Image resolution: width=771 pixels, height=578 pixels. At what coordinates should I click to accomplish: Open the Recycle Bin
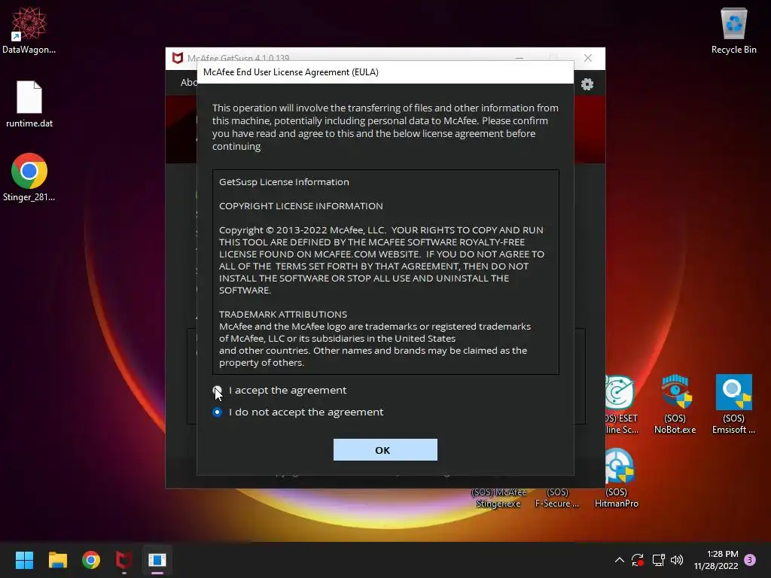pos(733,30)
